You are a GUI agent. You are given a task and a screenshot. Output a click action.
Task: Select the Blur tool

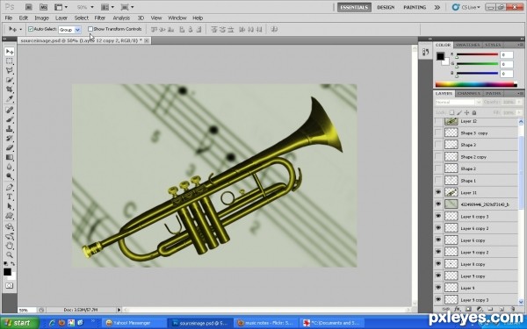coord(10,167)
